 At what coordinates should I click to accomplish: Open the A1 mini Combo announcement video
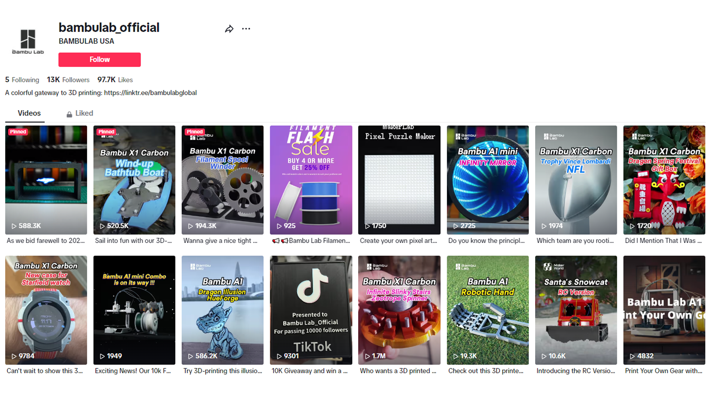point(134,310)
